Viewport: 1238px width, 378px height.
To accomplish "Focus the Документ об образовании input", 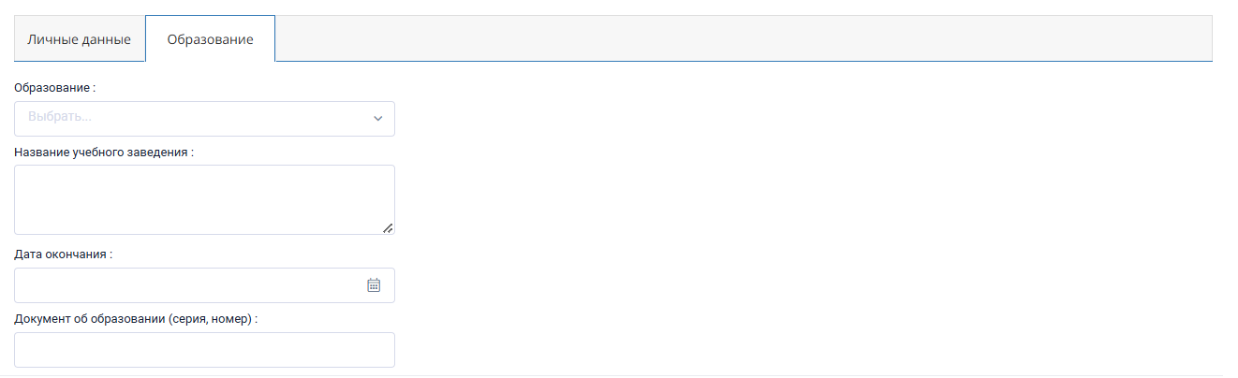I will point(204,350).
